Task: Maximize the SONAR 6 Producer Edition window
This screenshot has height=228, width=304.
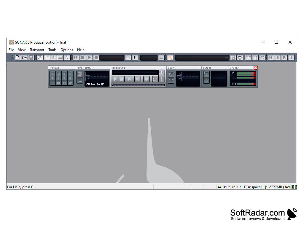Action: click(x=276, y=42)
